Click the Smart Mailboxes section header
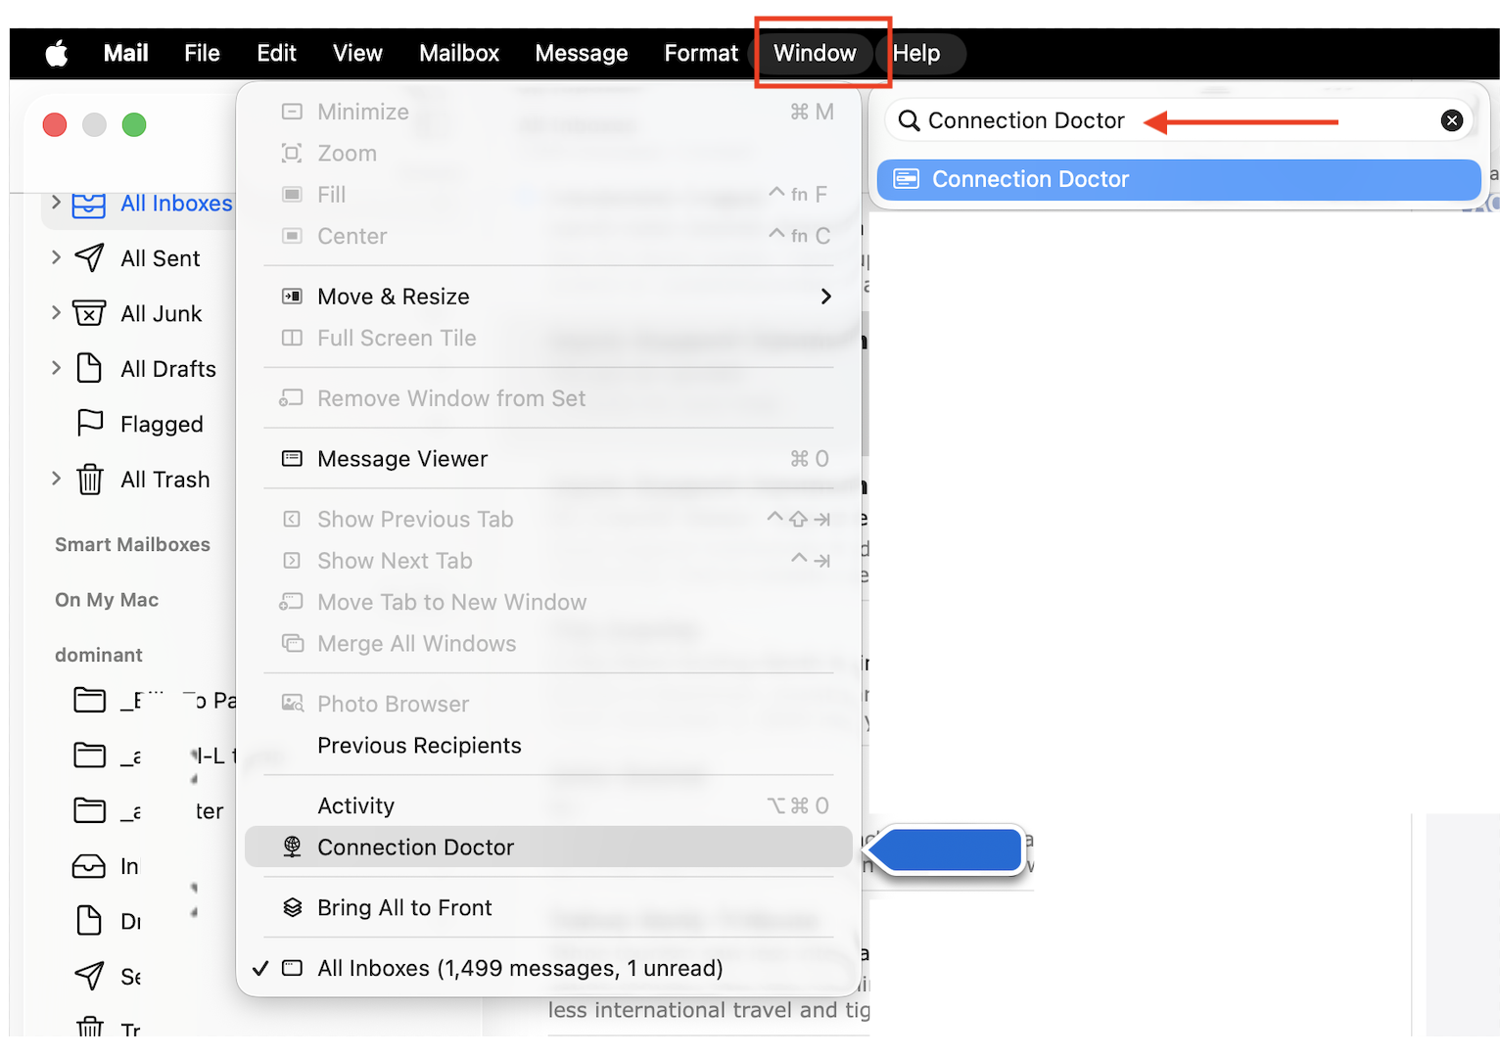This screenshot has height=1055, width=1500. tap(132, 544)
